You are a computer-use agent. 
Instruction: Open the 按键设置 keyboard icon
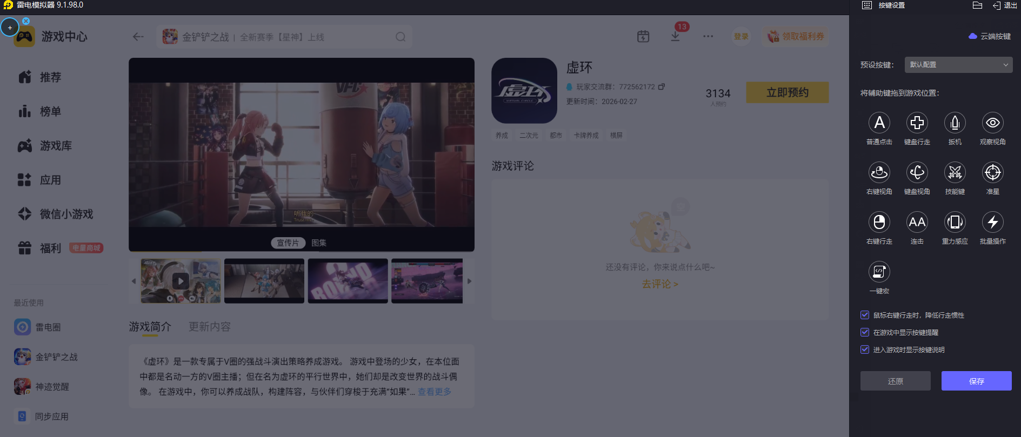pyautogui.click(x=867, y=5)
